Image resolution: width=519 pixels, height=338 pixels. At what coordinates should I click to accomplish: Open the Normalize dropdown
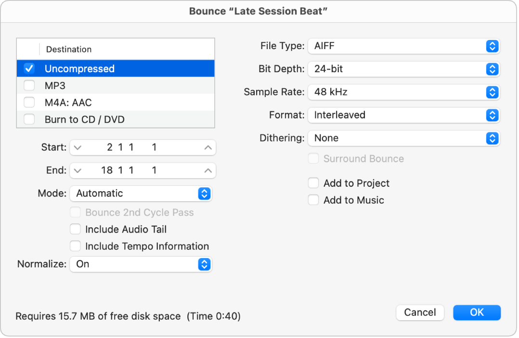(x=141, y=264)
